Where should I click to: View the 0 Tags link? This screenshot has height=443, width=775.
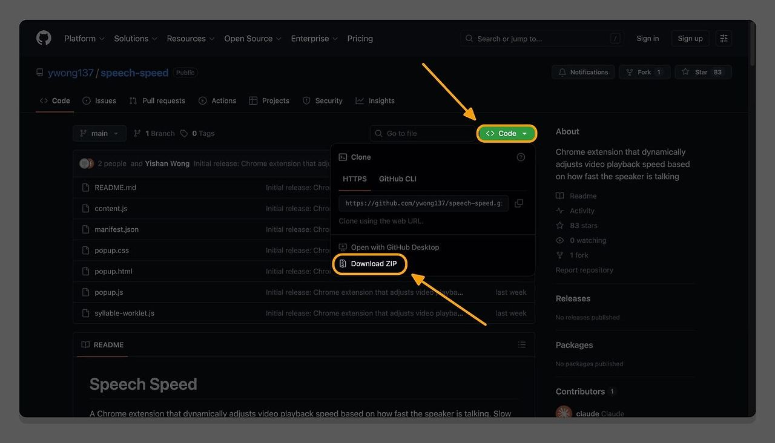pos(197,133)
